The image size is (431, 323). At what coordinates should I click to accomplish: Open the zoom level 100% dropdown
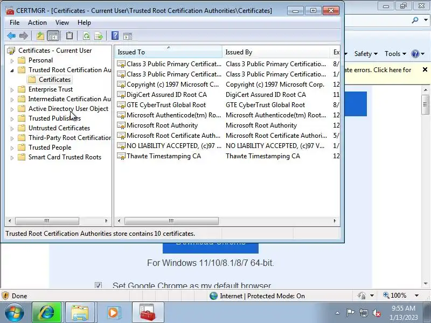[x=416, y=296]
